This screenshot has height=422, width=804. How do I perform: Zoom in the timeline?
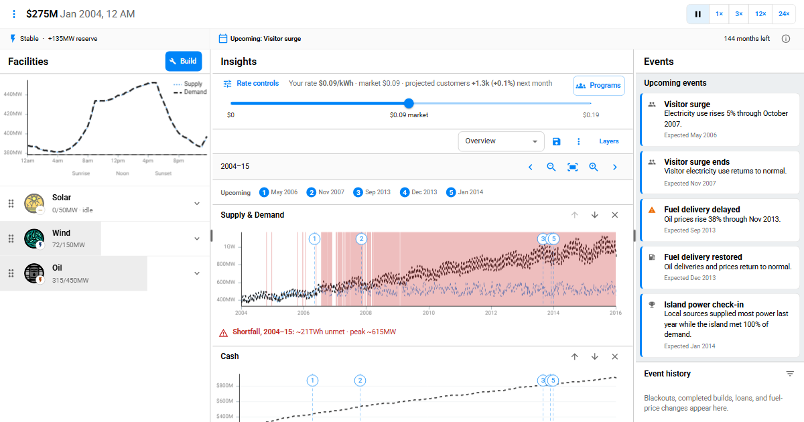pyautogui.click(x=594, y=167)
